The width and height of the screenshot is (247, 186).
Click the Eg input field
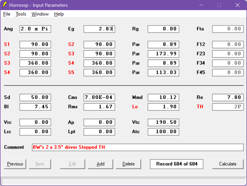click(x=99, y=29)
